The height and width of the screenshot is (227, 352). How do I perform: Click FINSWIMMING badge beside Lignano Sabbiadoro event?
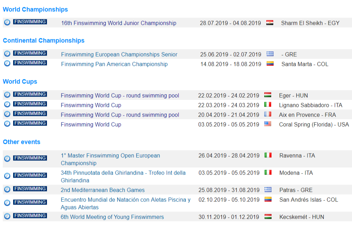click(30, 104)
